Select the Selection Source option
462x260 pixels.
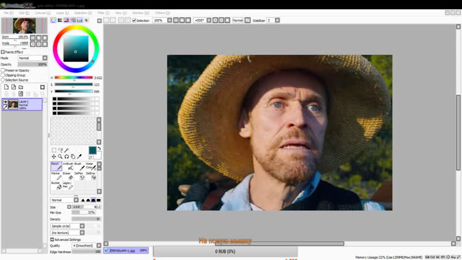point(3,80)
